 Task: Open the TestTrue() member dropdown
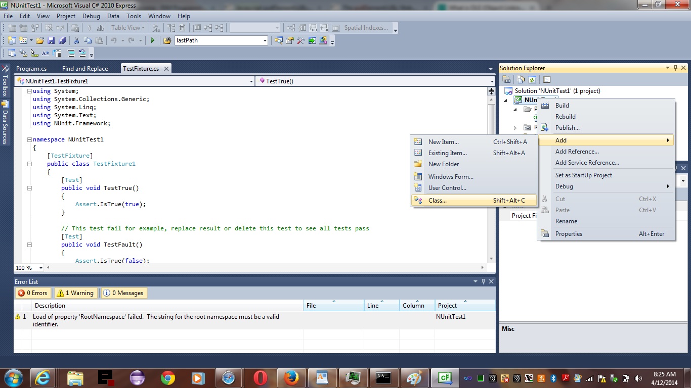click(492, 81)
